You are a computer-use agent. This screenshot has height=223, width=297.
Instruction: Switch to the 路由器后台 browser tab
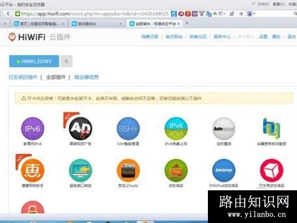[97, 24]
